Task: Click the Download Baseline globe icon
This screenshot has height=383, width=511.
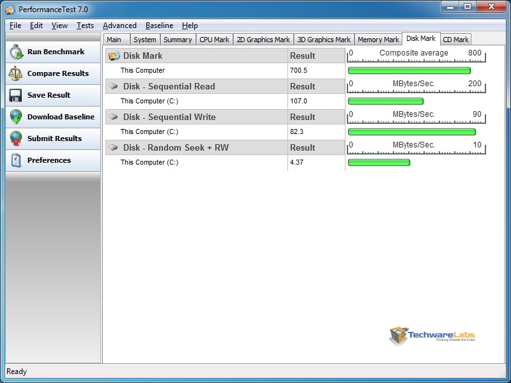Action: [x=16, y=117]
